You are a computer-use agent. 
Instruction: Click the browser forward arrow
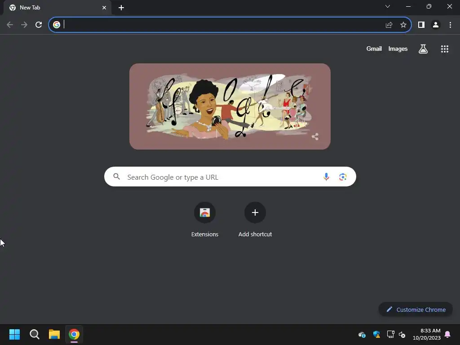click(24, 25)
